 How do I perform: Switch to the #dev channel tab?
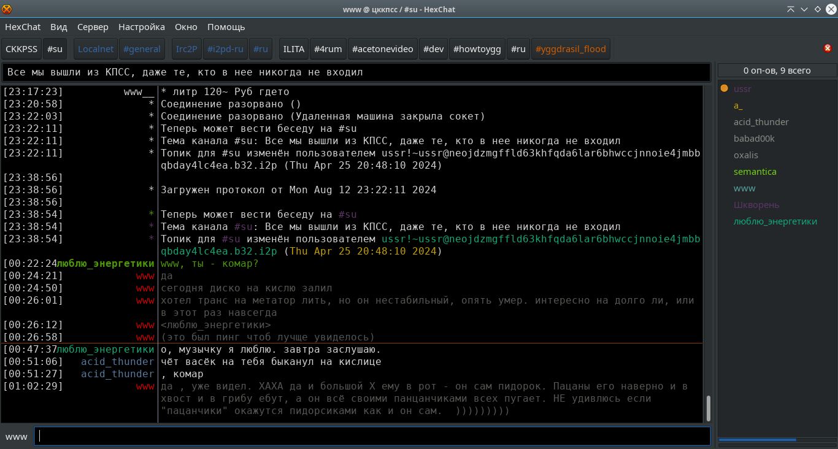tap(434, 49)
